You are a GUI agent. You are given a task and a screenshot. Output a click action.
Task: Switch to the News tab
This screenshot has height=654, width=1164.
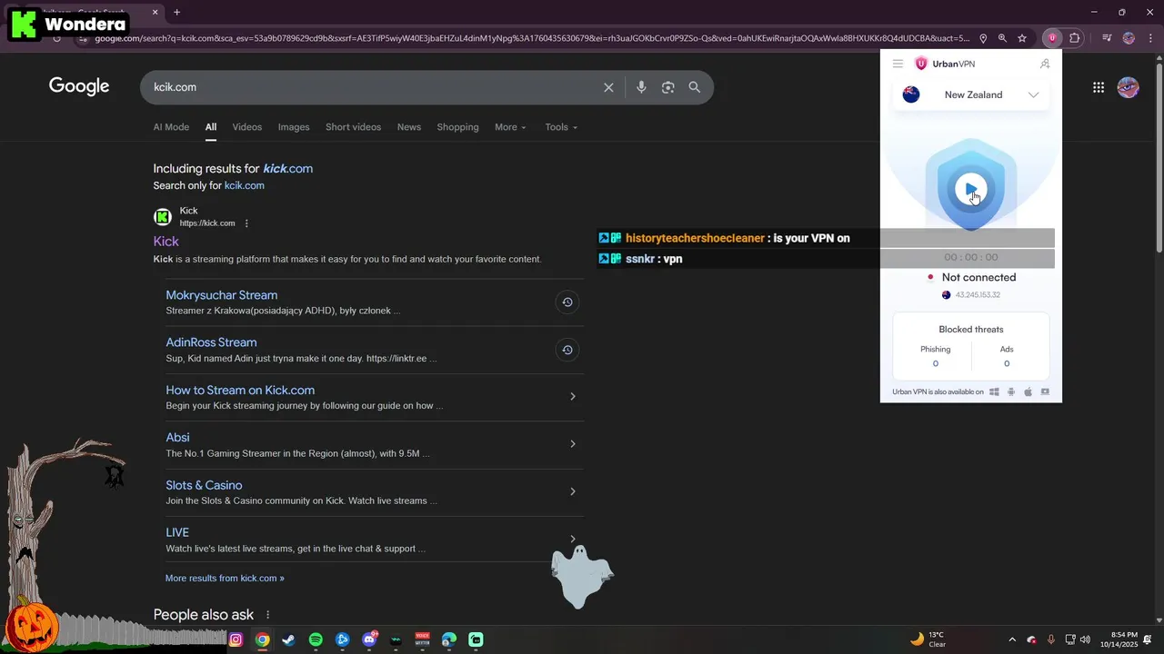pos(409,127)
